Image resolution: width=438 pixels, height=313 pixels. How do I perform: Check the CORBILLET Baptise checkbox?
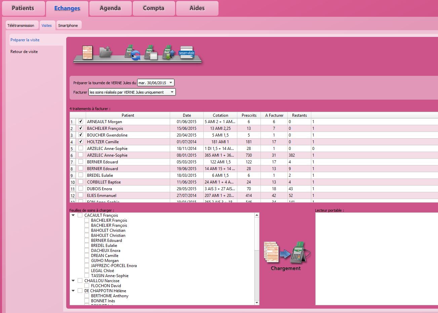pos(81,182)
